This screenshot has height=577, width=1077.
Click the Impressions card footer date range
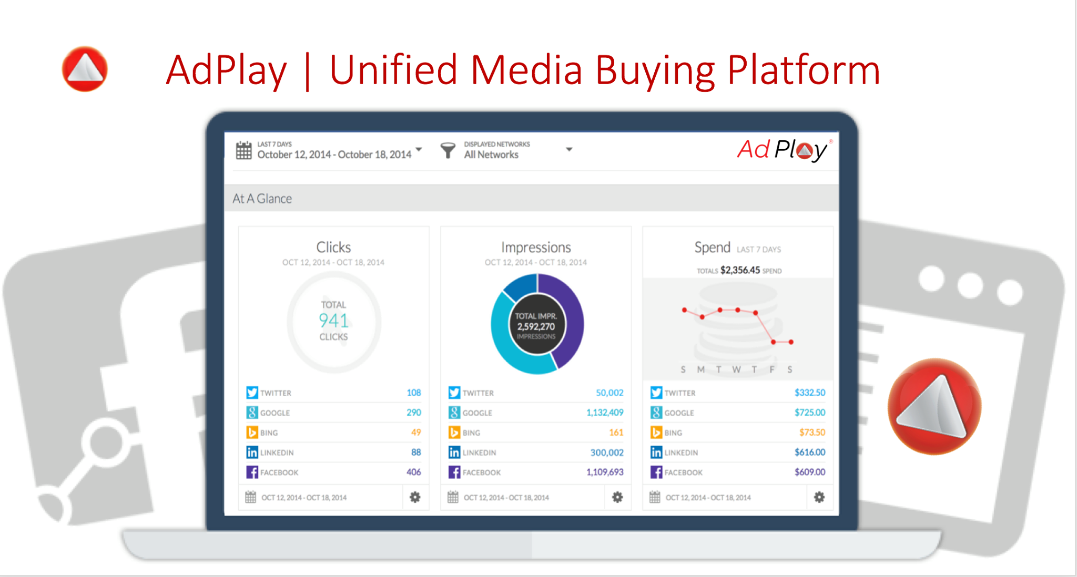pos(506,498)
